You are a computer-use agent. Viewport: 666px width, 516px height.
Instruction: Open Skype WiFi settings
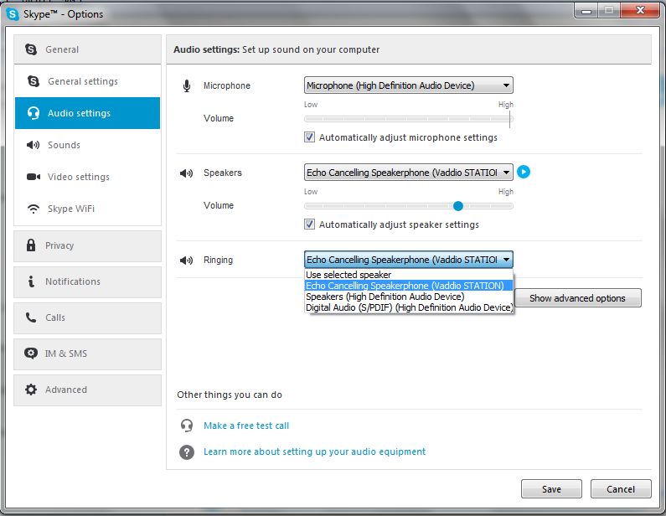[x=87, y=209]
